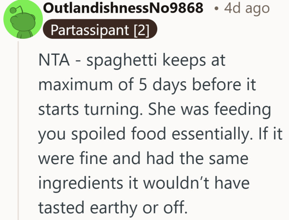Click the final line "tasted earthy or off."

110,208
